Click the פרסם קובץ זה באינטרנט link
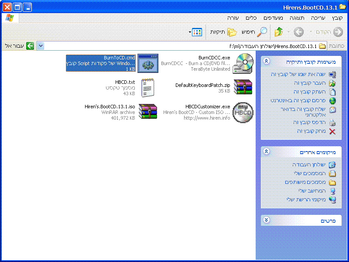 pyautogui.click(x=298, y=100)
